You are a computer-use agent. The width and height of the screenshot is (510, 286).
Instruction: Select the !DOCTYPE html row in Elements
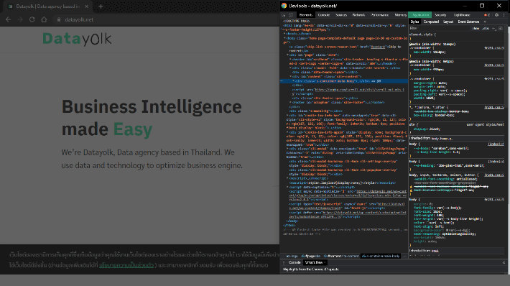point(297,21)
